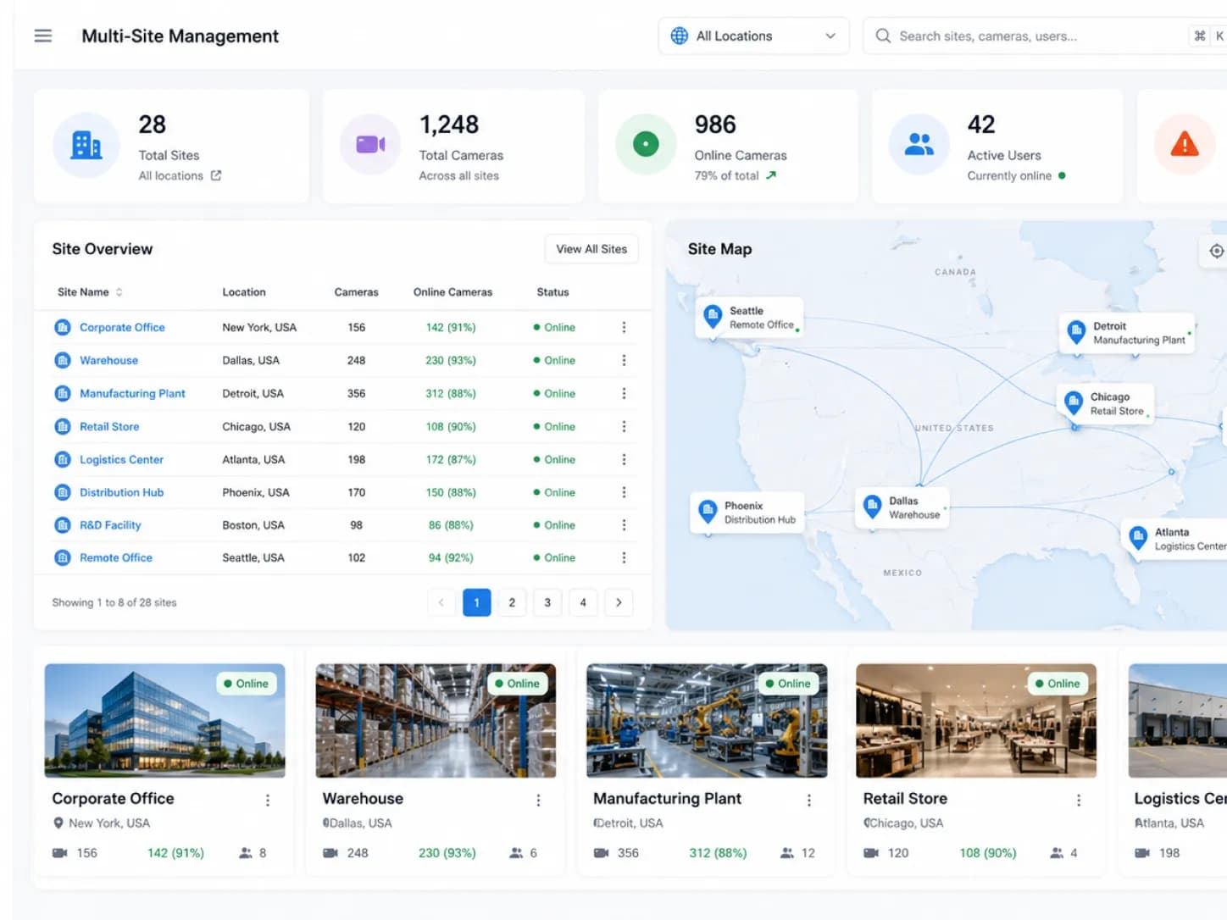This screenshot has width=1227, height=920.
Task: Go to next page with right chevron
Action: click(x=619, y=602)
